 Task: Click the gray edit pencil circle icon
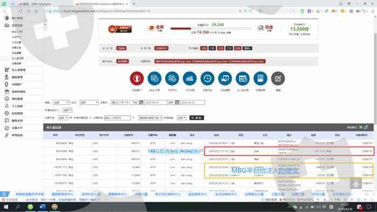point(278,78)
